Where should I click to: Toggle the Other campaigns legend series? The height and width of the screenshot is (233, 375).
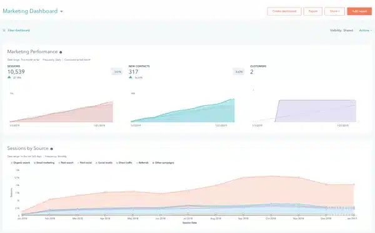[x=163, y=163]
